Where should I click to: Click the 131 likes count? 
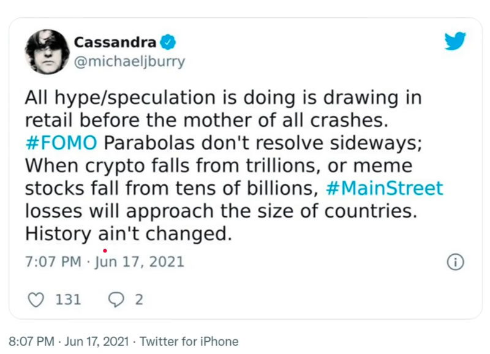[68, 299]
